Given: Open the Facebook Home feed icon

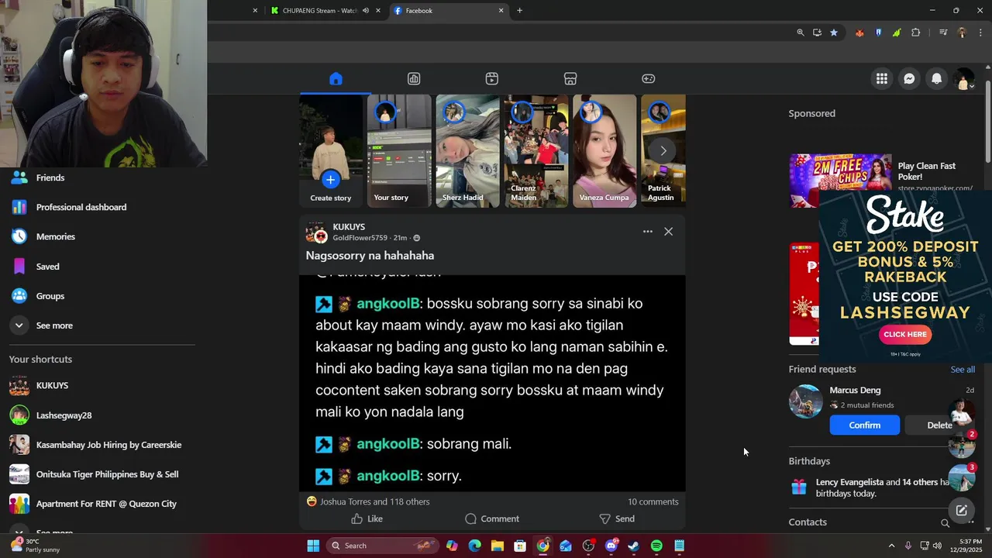Looking at the screenshot, I should [x=336, y=78].
